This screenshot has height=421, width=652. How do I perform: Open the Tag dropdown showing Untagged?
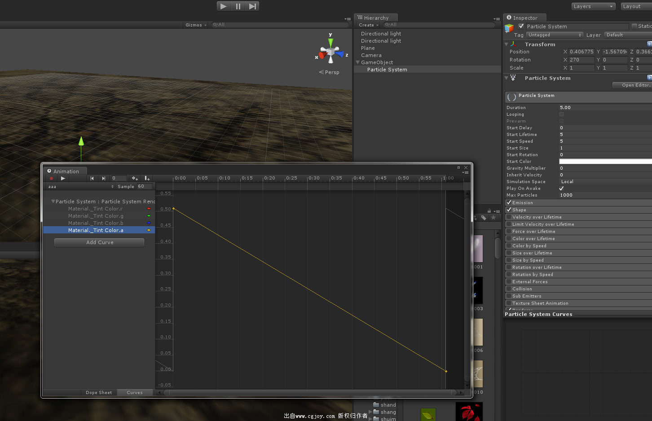pyautogui.click(x=555, y=35)
